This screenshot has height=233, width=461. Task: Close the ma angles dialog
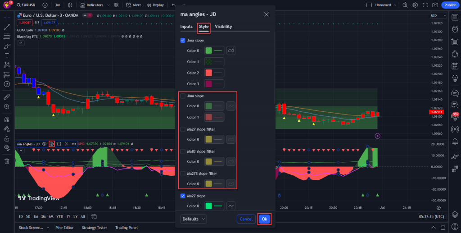pos(267,14)
